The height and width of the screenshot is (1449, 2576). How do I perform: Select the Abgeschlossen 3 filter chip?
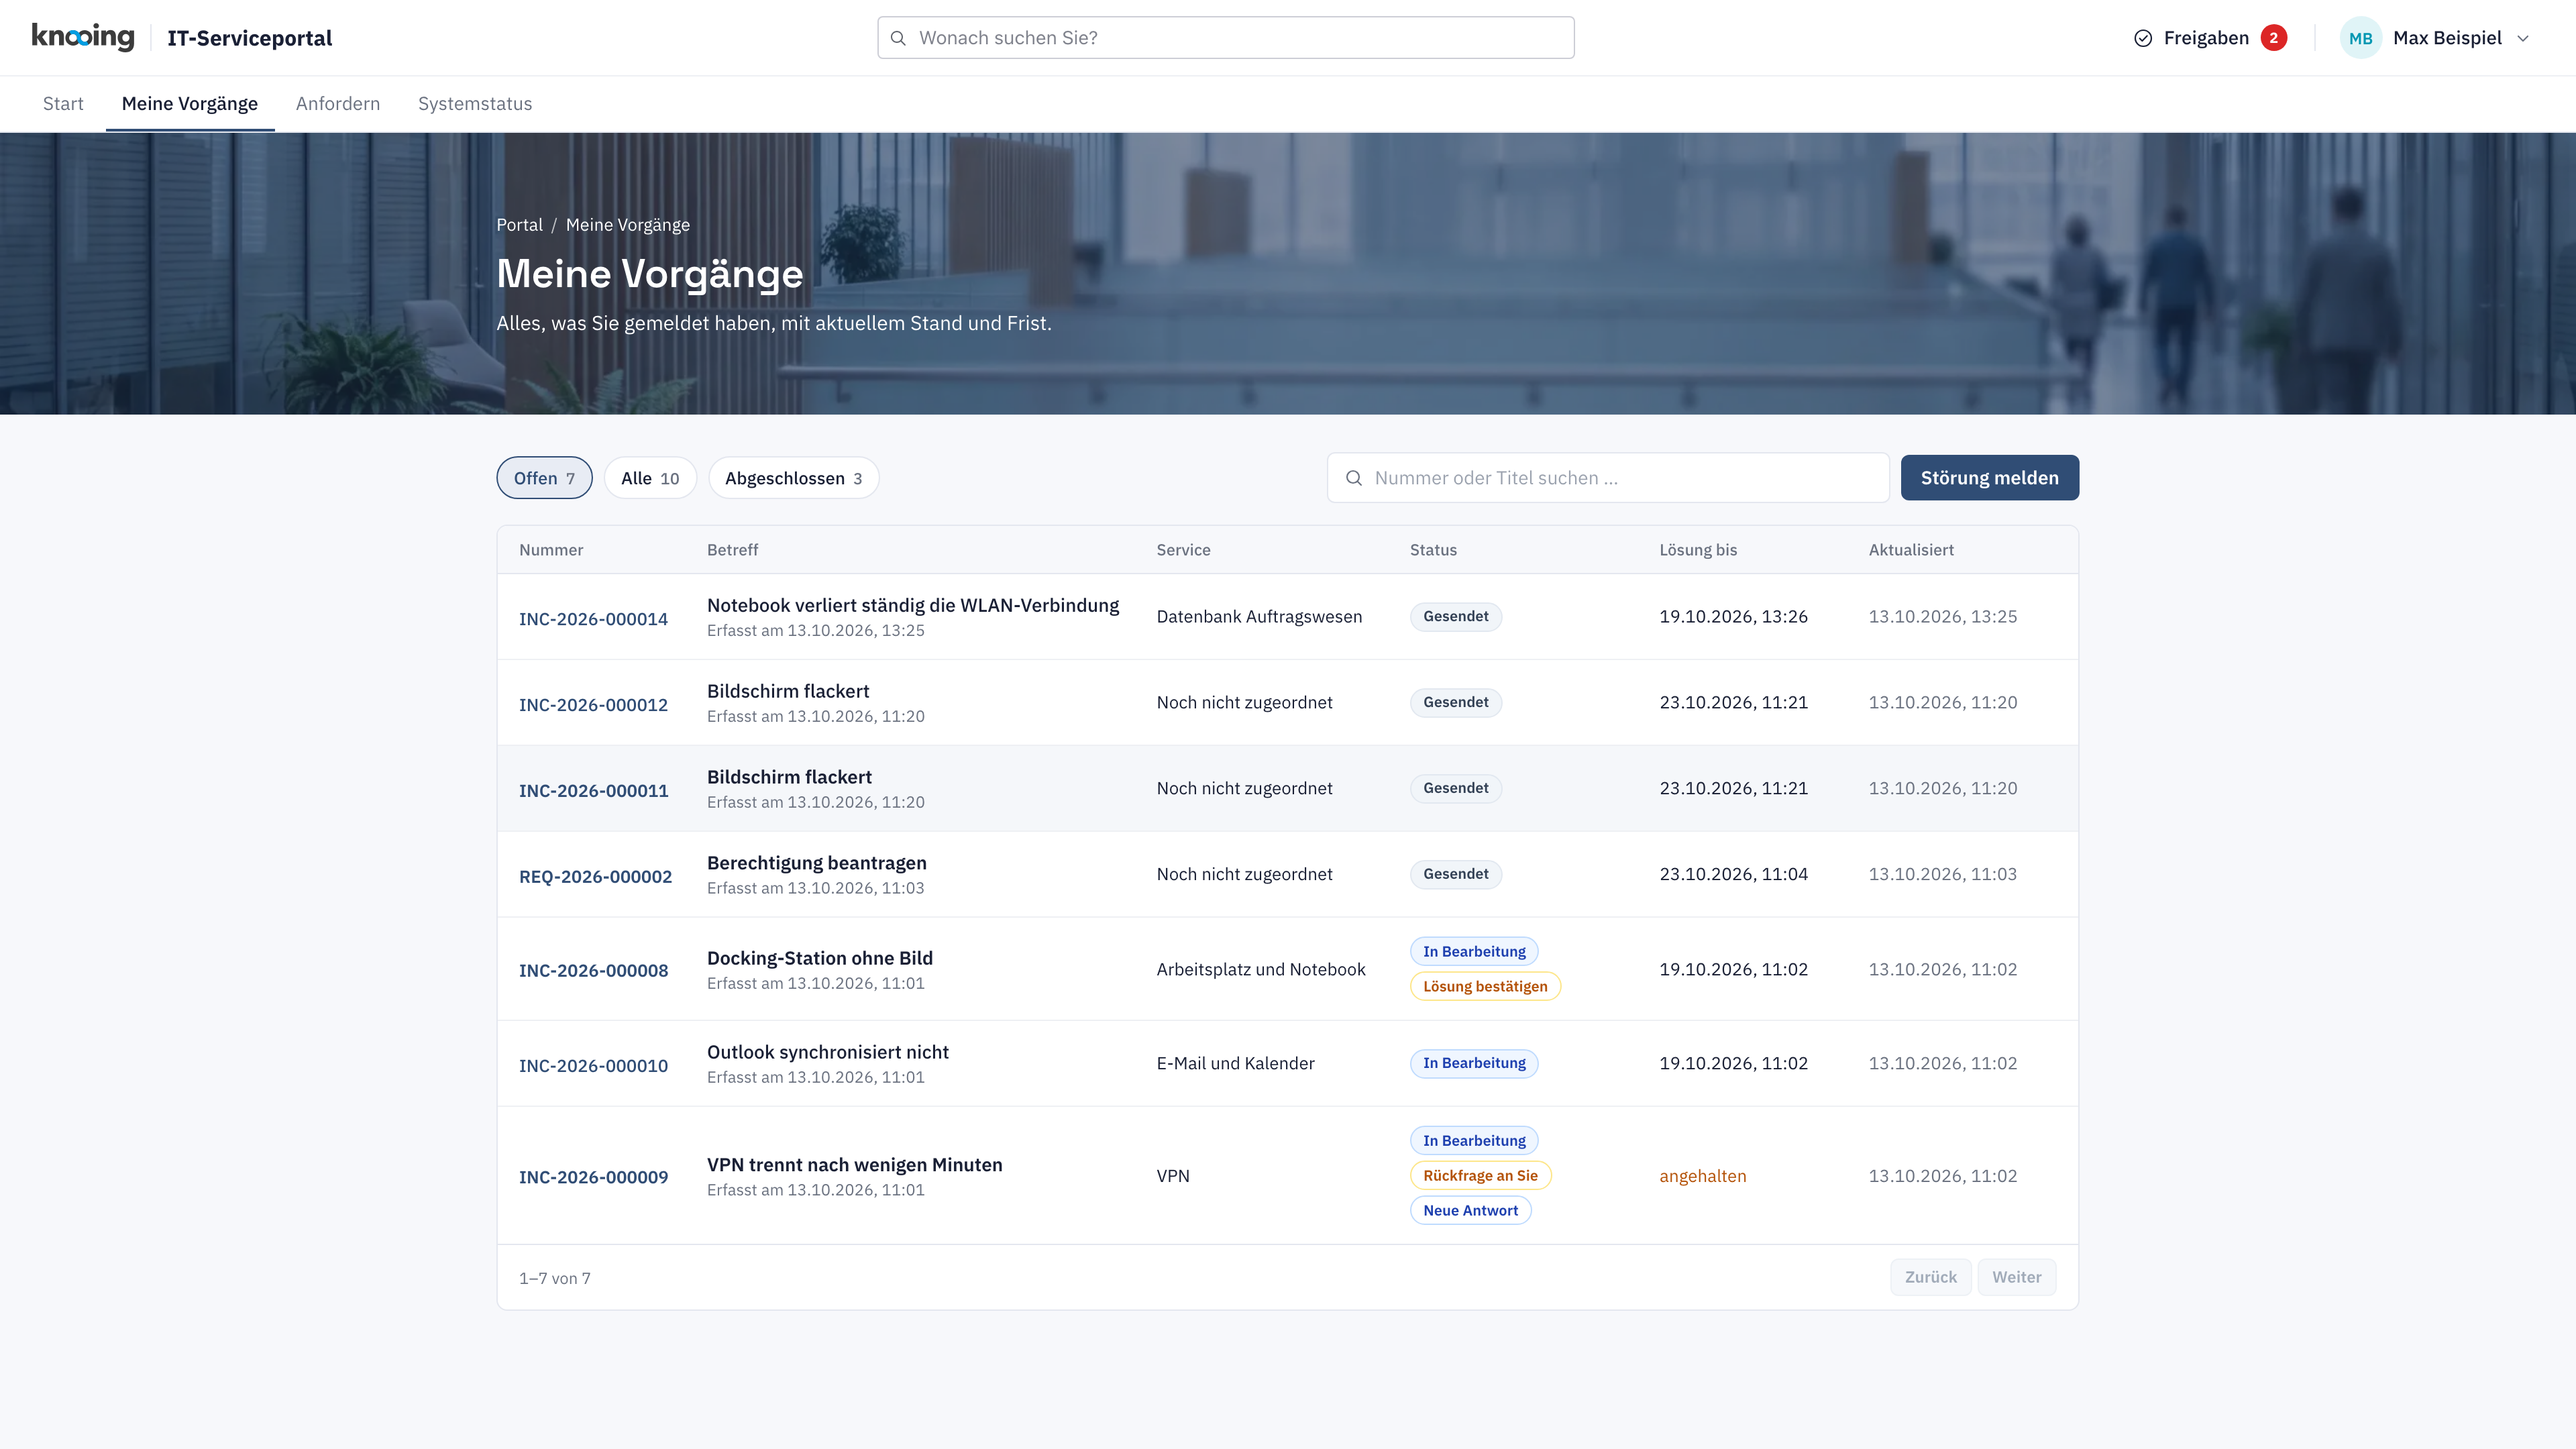(794, 478)
